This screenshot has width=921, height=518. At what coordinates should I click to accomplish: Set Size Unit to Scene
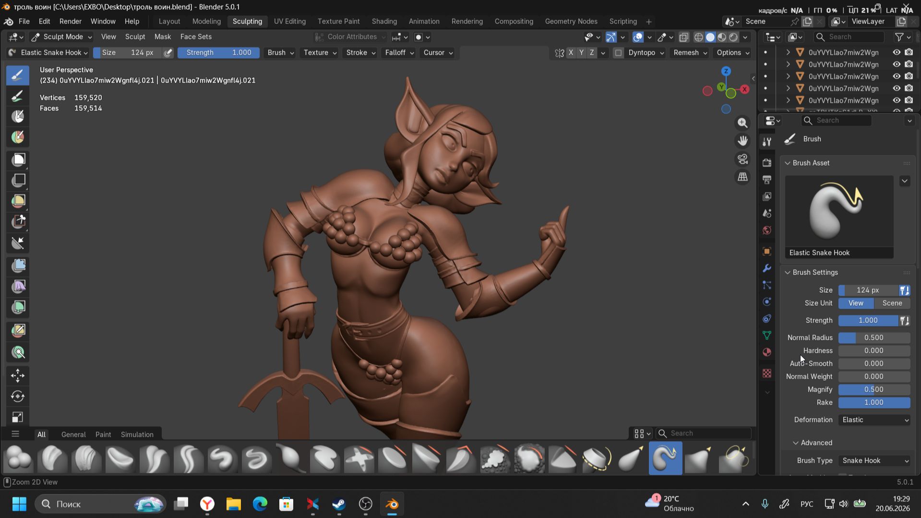pyautogui.click(x=892, y=303)
